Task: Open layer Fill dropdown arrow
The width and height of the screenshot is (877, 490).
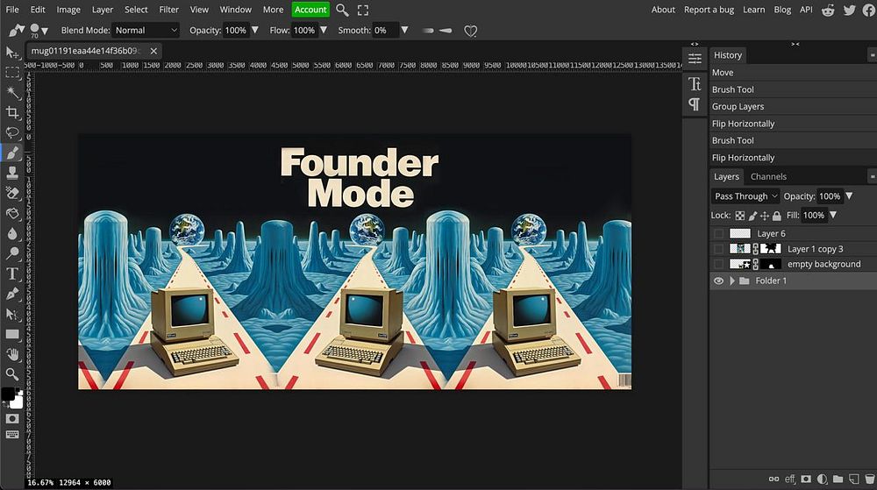Action: (x=833, y=215)
